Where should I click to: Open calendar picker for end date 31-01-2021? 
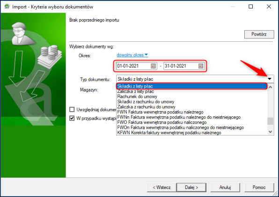pyautogui.click(x=201, y=66)
